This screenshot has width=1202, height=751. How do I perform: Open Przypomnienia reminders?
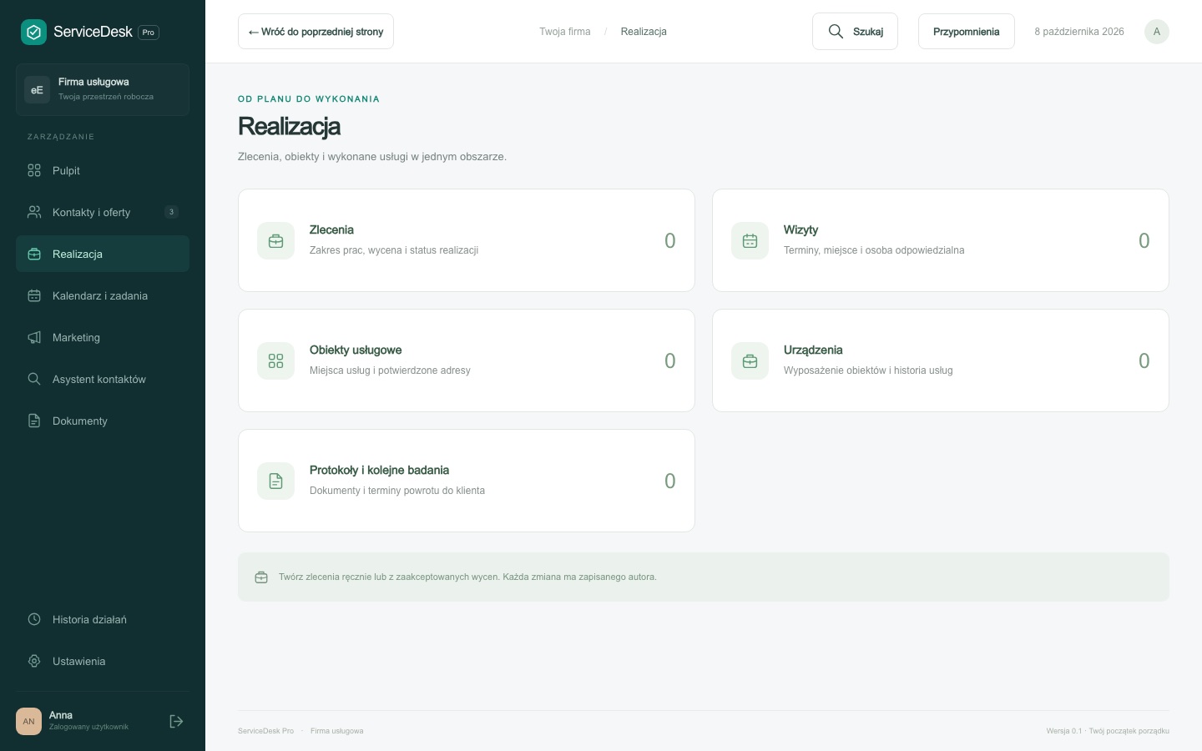966,32
